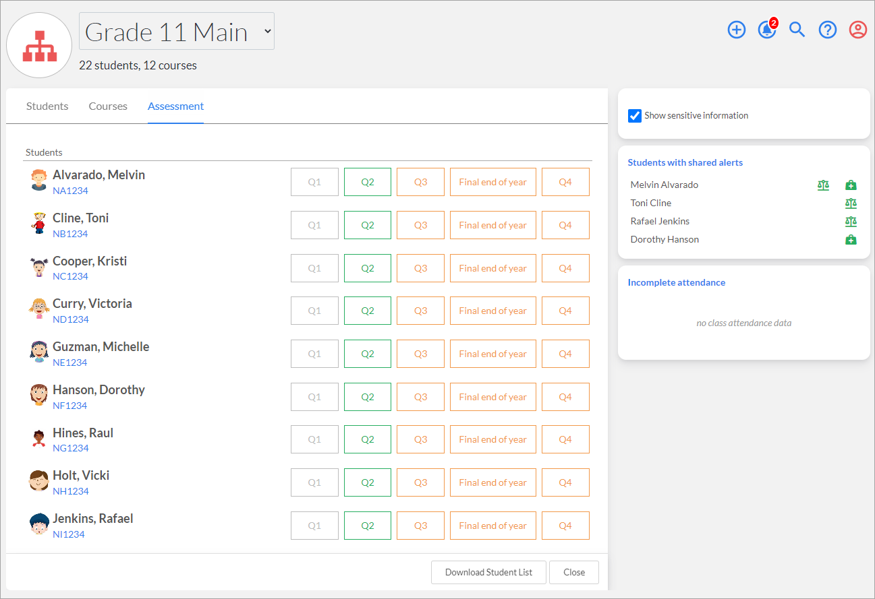The image size is (875, 599).
Task: Open the user profile icon
Action: click(x=858, y=30)
